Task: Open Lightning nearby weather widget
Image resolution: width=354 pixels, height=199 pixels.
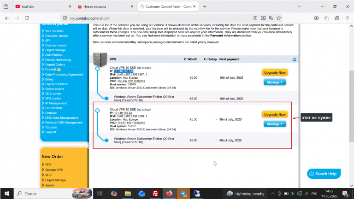Action: tap(245, 193)
